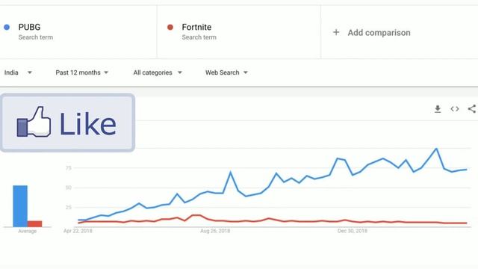Click the Facebook thumbs-up Like icon
The image size is (478, 269).
[34, 123]
